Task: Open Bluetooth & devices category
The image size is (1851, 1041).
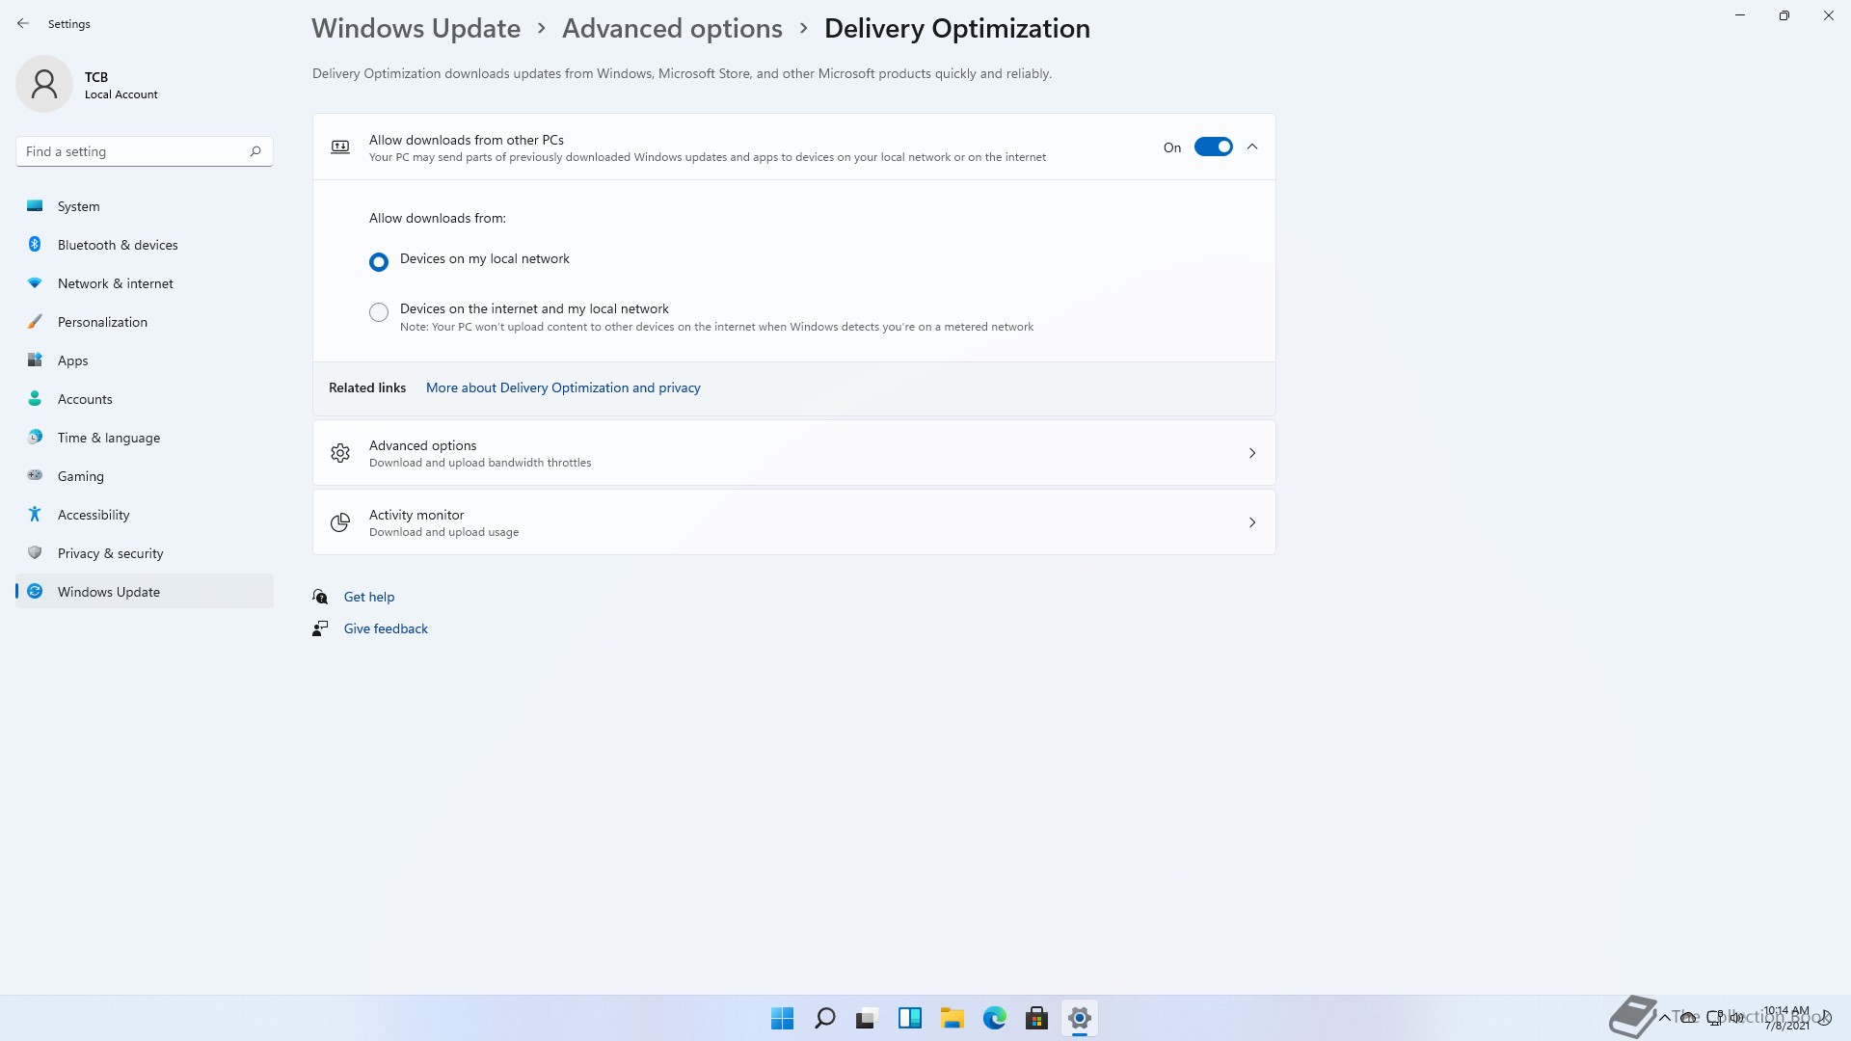Action: coord(145,244)
